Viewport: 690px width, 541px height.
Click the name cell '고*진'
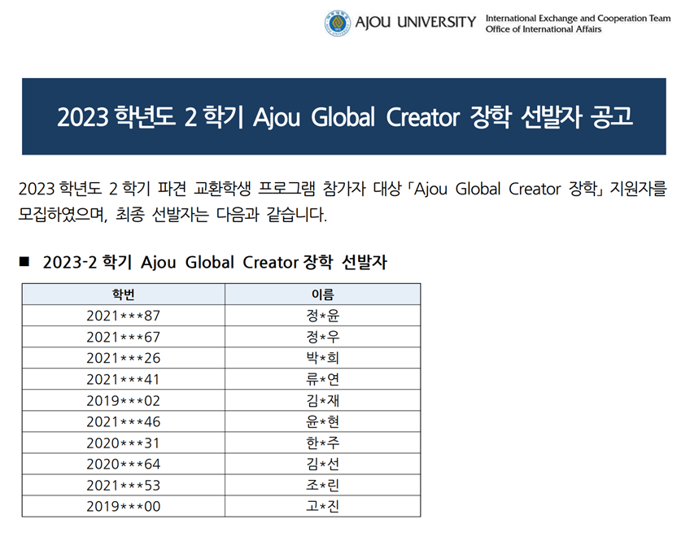(323, 506)
